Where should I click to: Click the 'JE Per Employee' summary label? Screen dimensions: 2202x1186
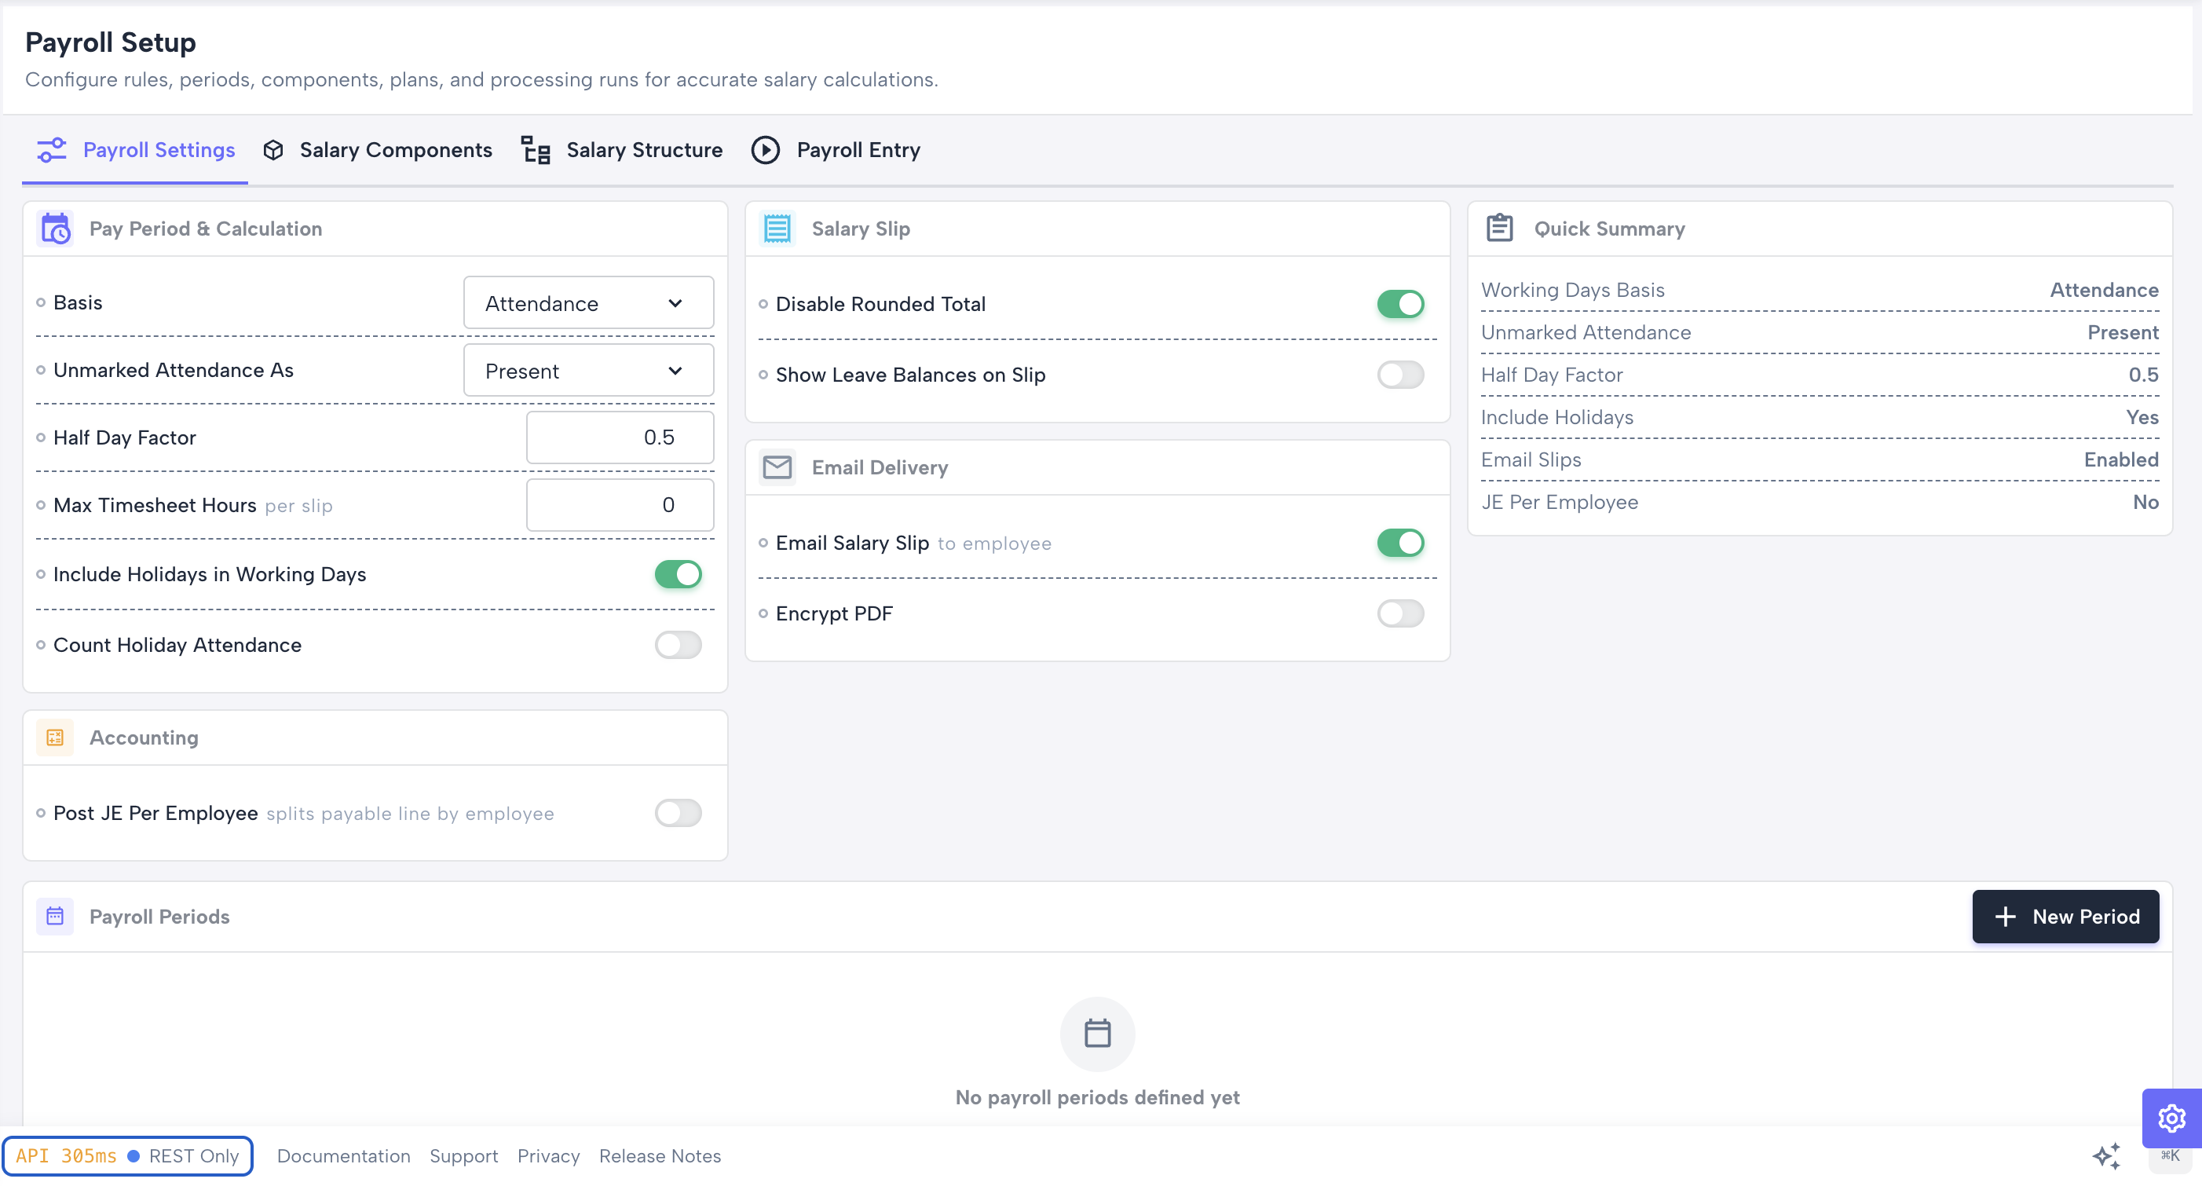1559,502
